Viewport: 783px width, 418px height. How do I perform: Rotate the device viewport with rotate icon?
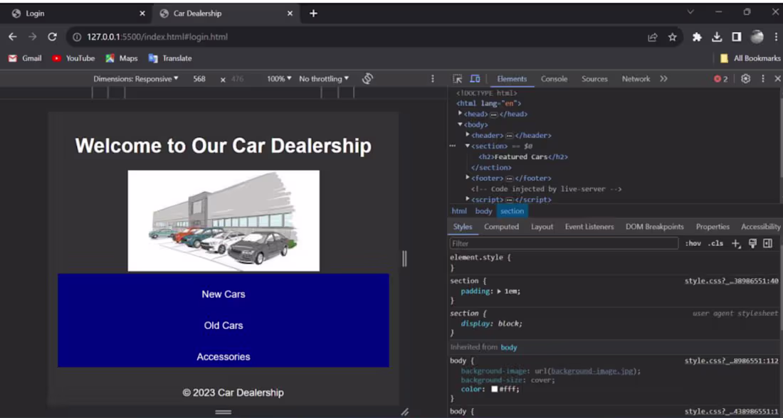(367, 79)
